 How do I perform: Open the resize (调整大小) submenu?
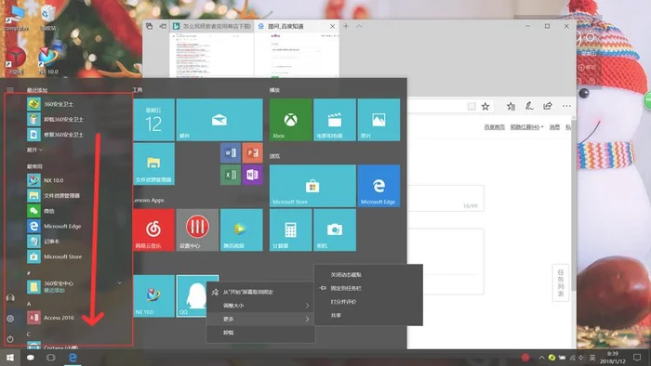point(260,306)
